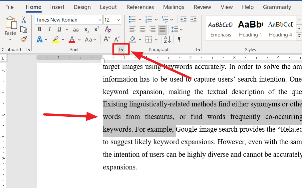302x188 pixels.
Task: Open highlight color dropdown arrow
Action: click(63, 40)
